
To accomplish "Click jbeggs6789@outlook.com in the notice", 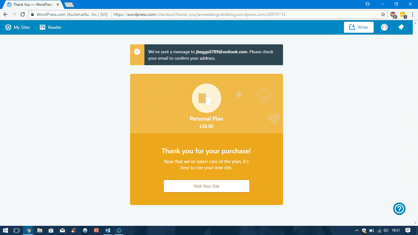I will point(222,52).
